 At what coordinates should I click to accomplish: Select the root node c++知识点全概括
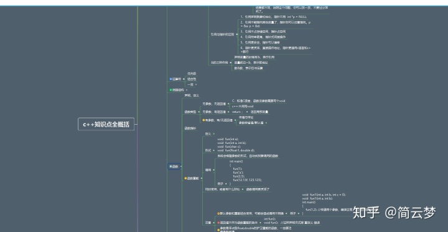(106, 124)
